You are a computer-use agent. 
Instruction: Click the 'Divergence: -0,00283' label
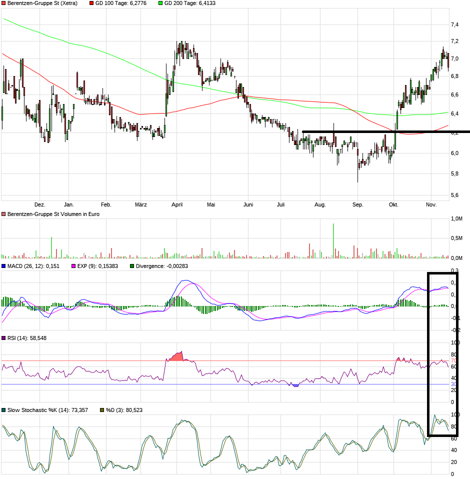(x=162, y=266)
